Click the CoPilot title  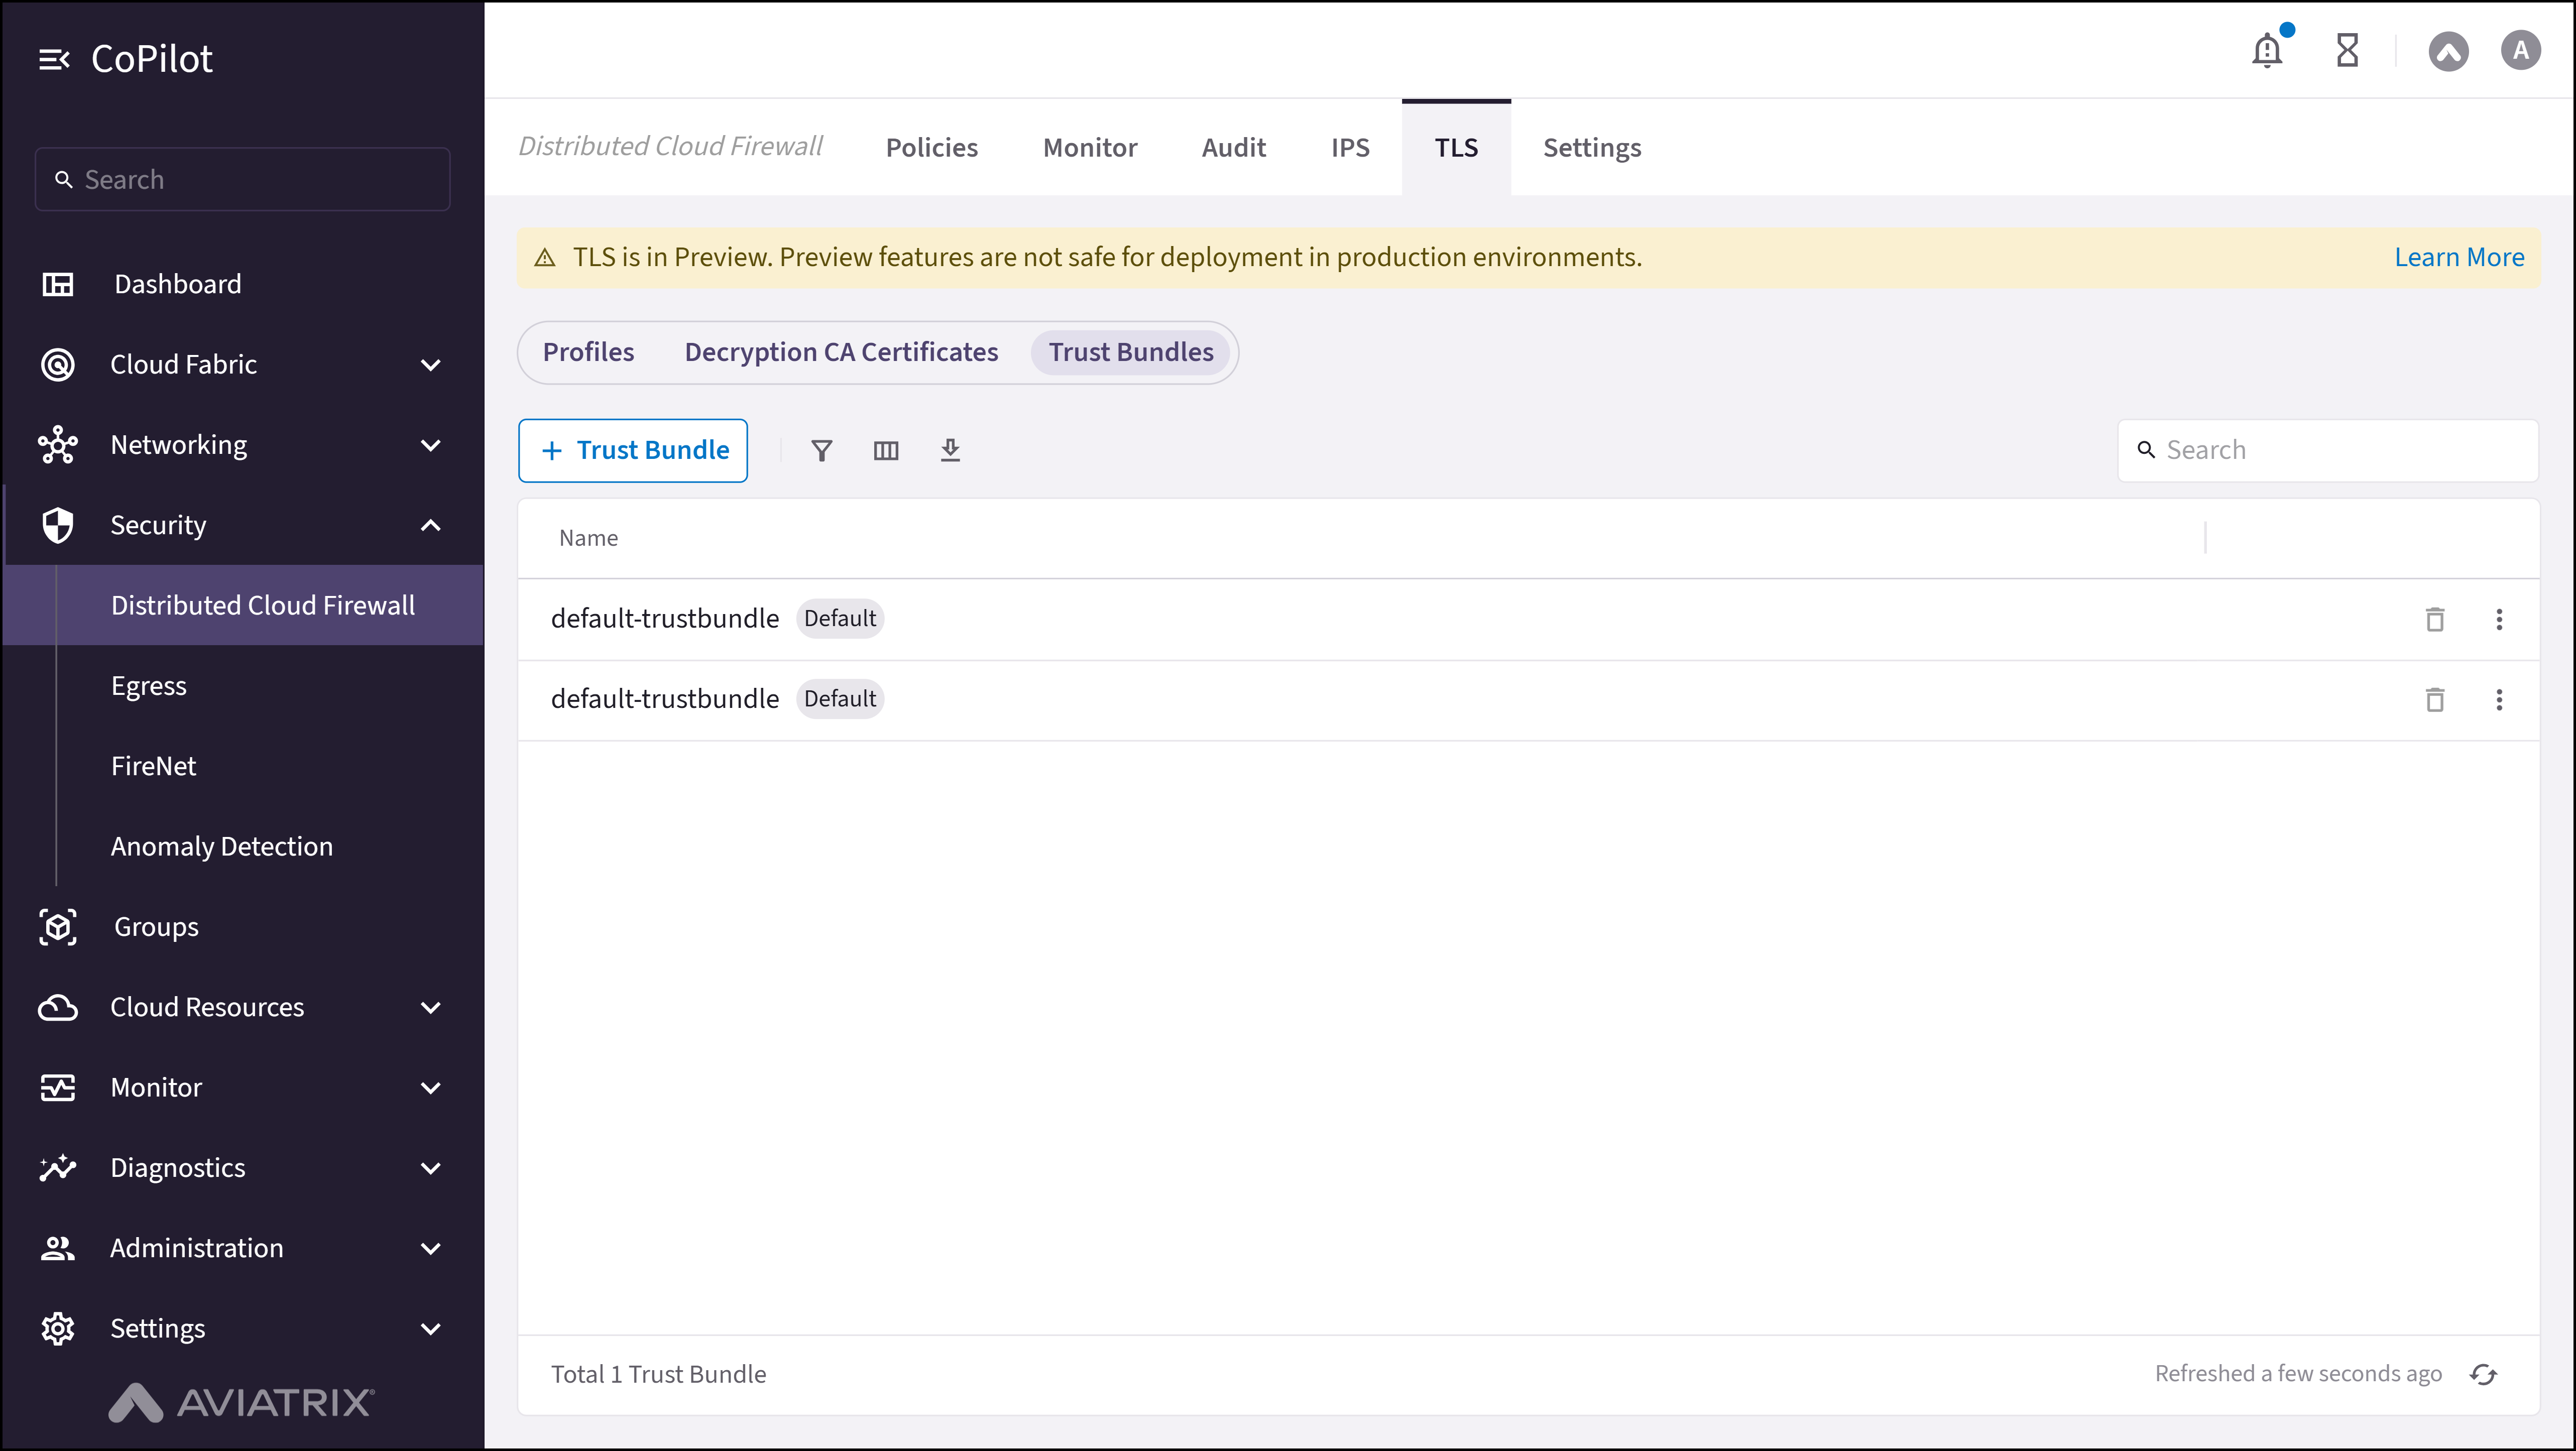point(151,60)
